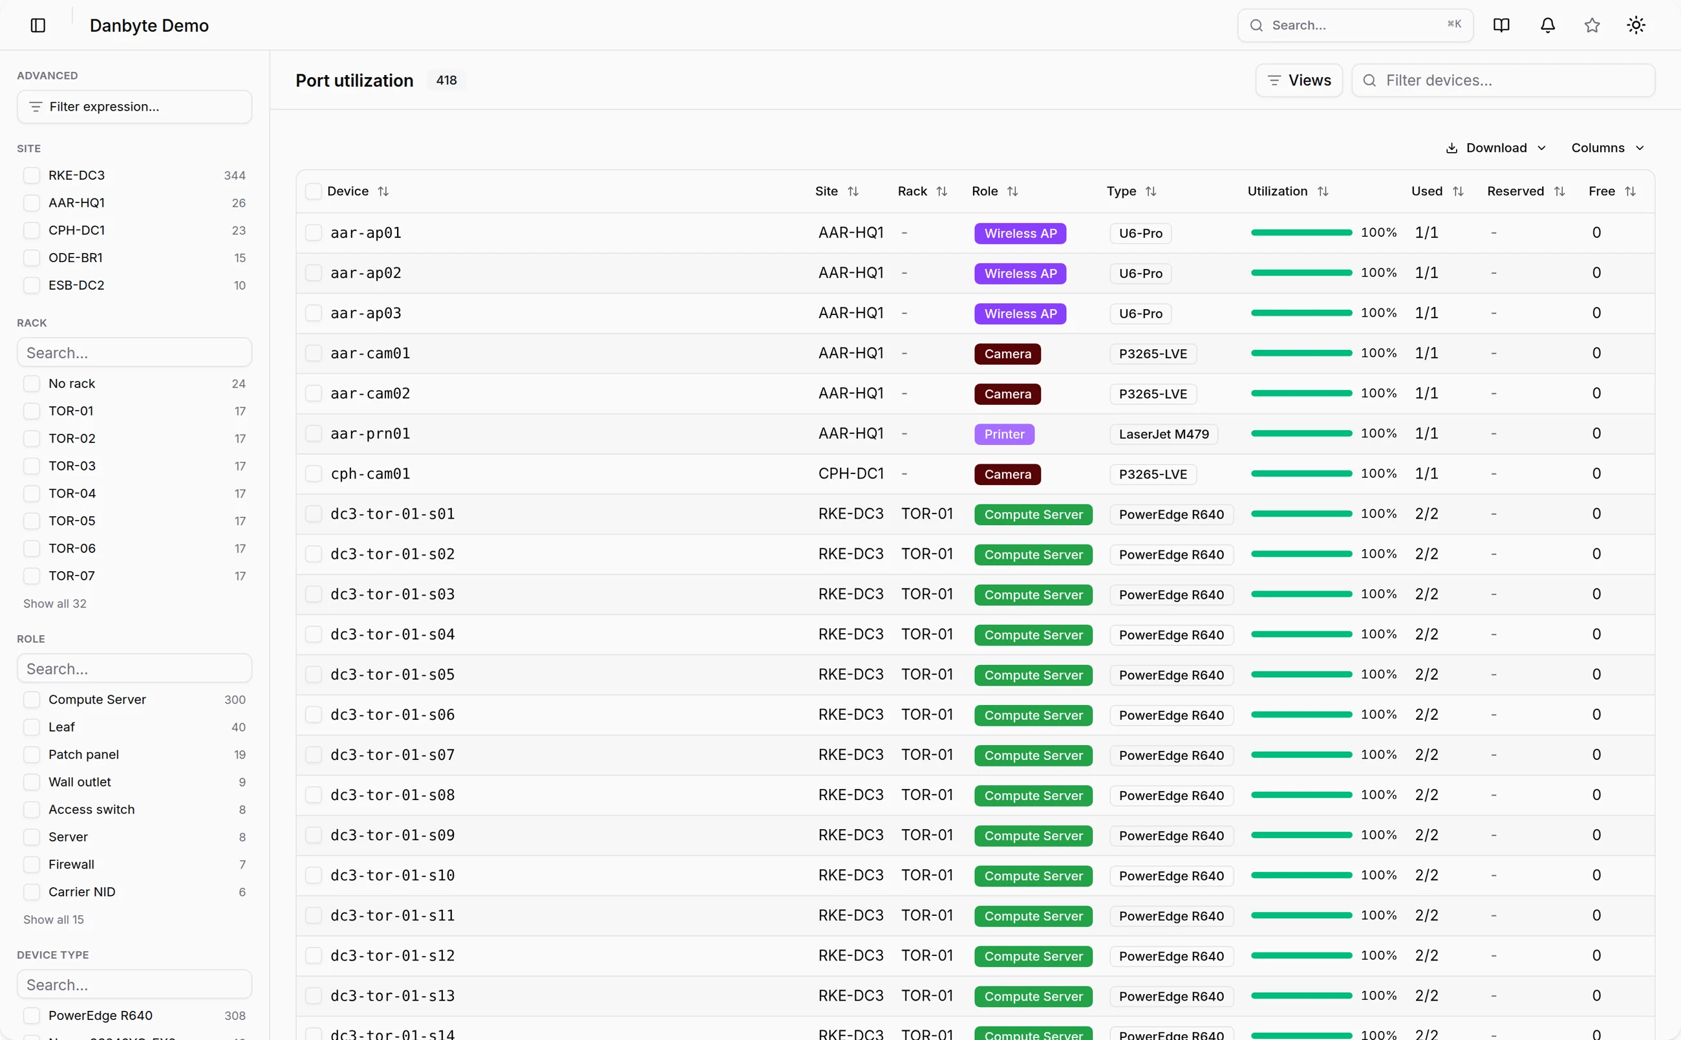Viewport: 1681px width, 1040px height.
Task: Click utilization bar for cph-cam01
Action: 1301,474
